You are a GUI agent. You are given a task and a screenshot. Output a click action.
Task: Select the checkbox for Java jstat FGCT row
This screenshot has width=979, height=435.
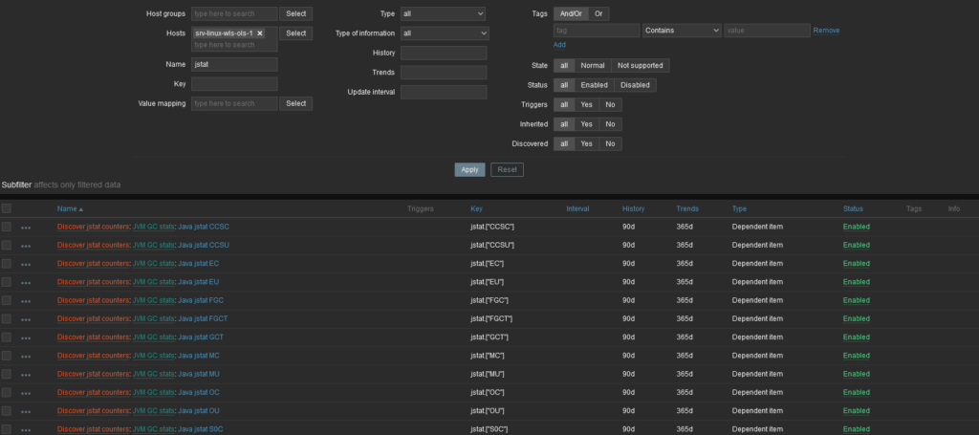click(x=7, y=318)
